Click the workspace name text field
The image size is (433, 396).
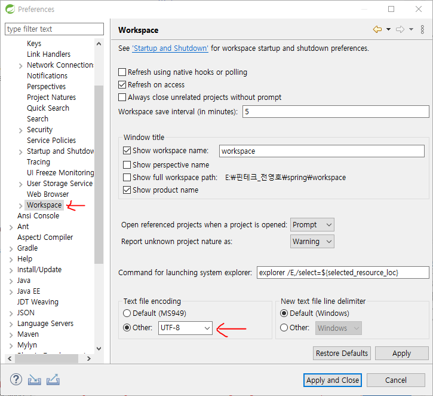[x=322, y=151]
